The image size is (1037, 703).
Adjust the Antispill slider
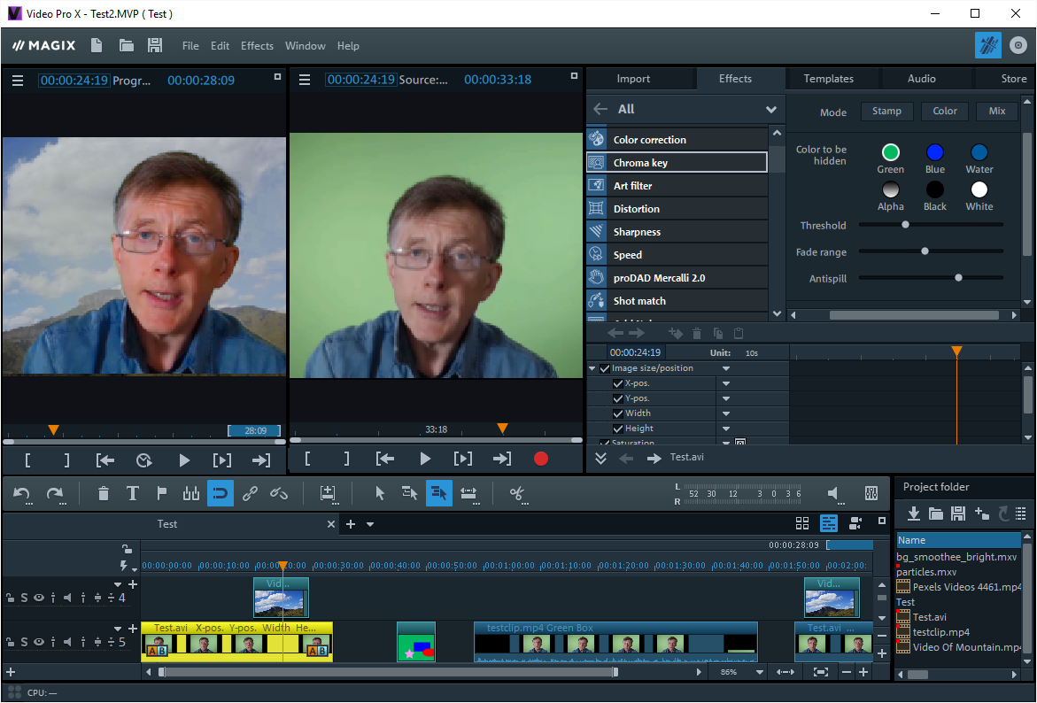pos(958,278)
